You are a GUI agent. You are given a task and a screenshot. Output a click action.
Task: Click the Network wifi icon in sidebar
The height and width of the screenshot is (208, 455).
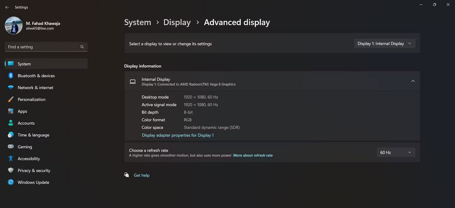[x=11, y=87]
